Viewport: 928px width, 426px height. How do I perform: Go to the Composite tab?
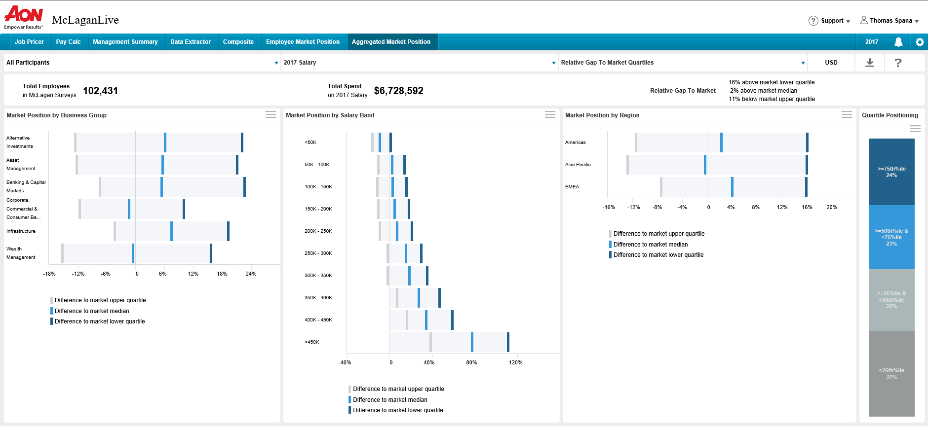[238, 42]
